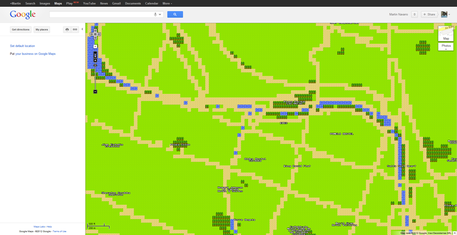This screenshot has width=457, height=235.
Task: Open Search in the top bar
Action: click(x=30, y=4)
